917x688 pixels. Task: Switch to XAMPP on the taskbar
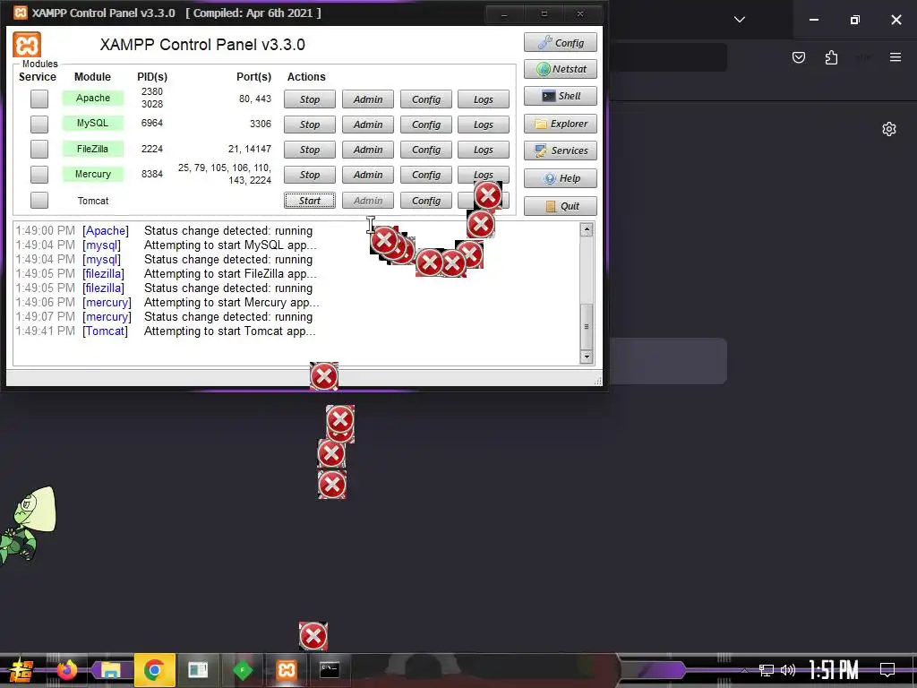coord(287,670)
